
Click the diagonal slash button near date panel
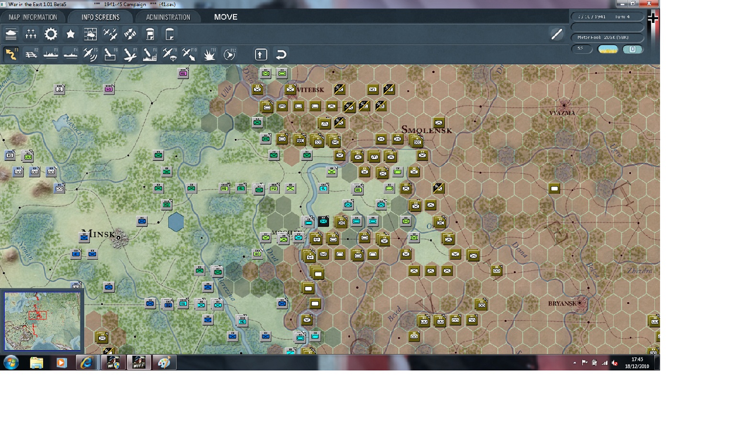point(556,34)
